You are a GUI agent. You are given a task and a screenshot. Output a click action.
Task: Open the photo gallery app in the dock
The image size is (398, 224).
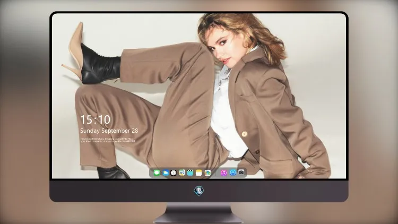pos(207,173)
